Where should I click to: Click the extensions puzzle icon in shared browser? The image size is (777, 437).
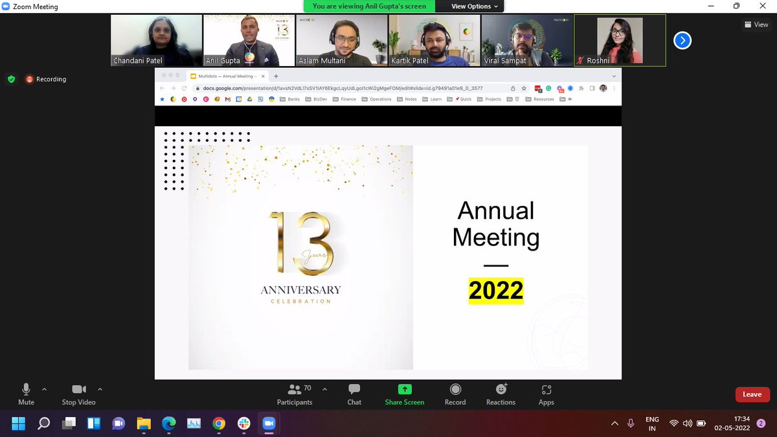(x=581, y=87)
